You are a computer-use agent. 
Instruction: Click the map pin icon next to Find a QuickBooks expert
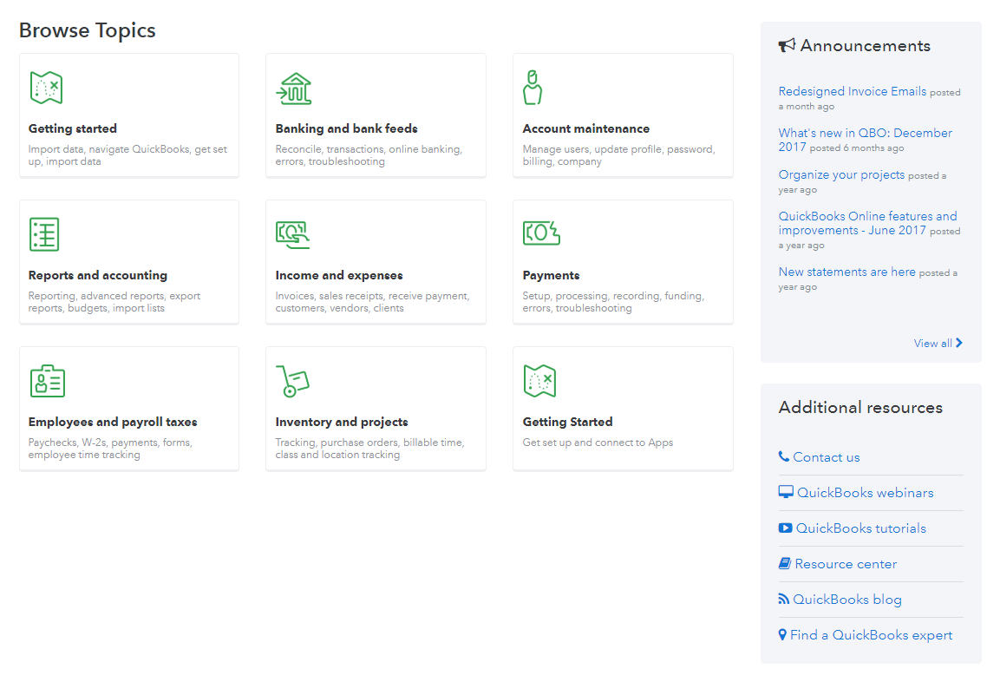(x=782, y=635)
